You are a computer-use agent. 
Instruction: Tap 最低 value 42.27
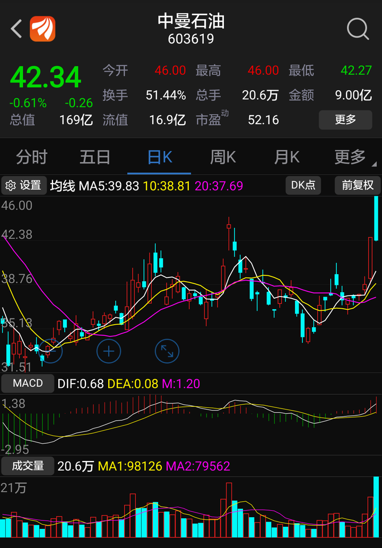pos(356,70)
